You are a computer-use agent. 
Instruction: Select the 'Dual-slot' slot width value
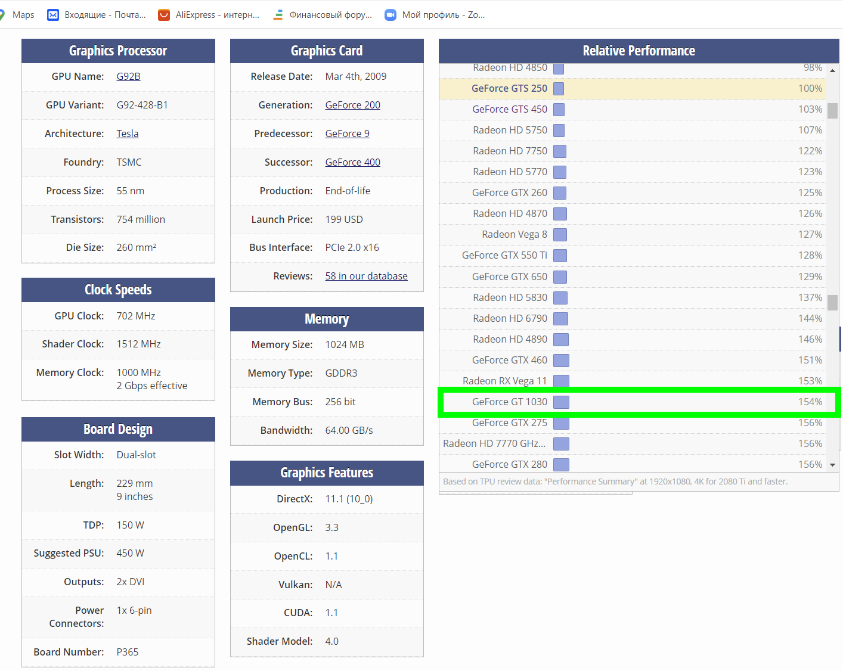[x=136, y=455]
